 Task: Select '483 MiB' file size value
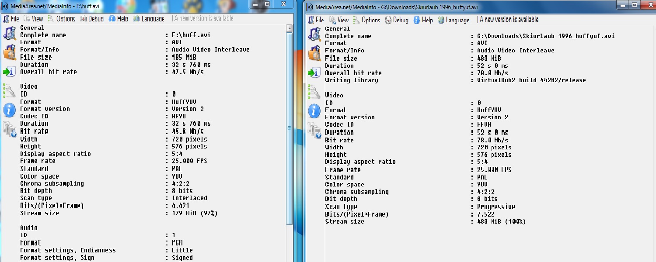[489, 58]
